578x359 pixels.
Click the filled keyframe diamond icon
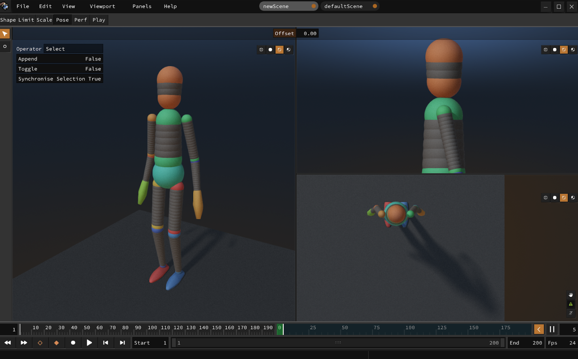click(56, 343)
